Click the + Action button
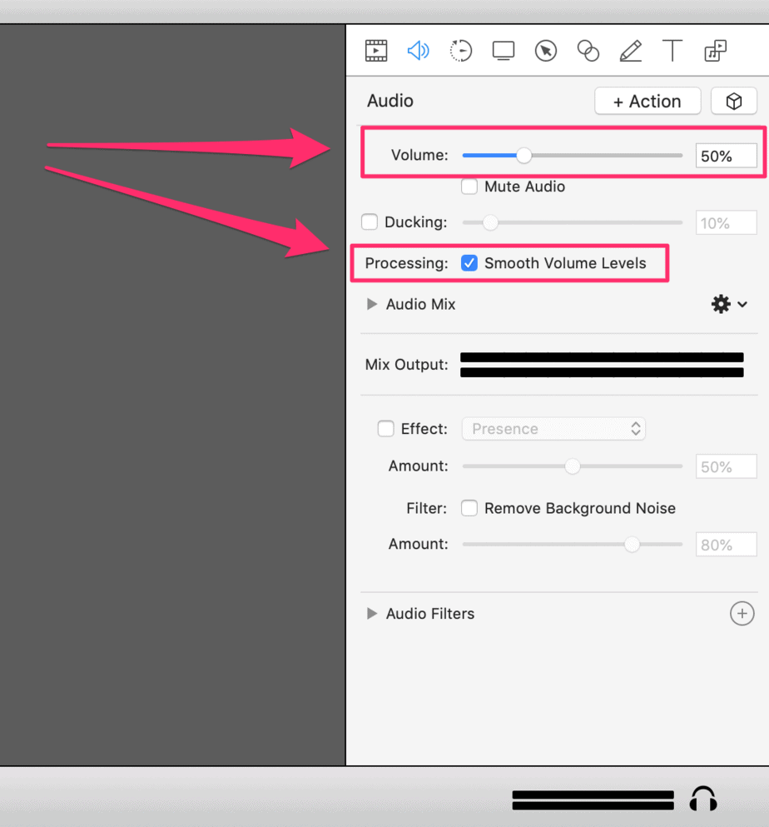The image size is (769, 827). [x=647, y=101]
